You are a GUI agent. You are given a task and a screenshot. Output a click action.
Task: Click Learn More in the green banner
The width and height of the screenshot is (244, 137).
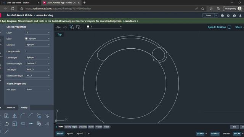coord(130,21)
